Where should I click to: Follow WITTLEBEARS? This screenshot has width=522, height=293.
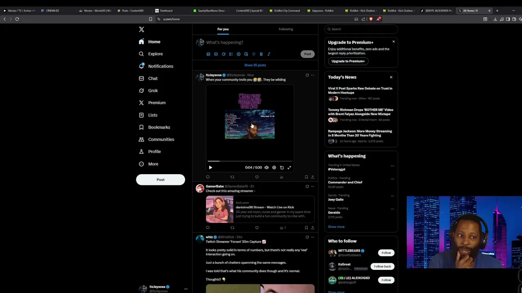pyautogui.click(x=386, y=253)
